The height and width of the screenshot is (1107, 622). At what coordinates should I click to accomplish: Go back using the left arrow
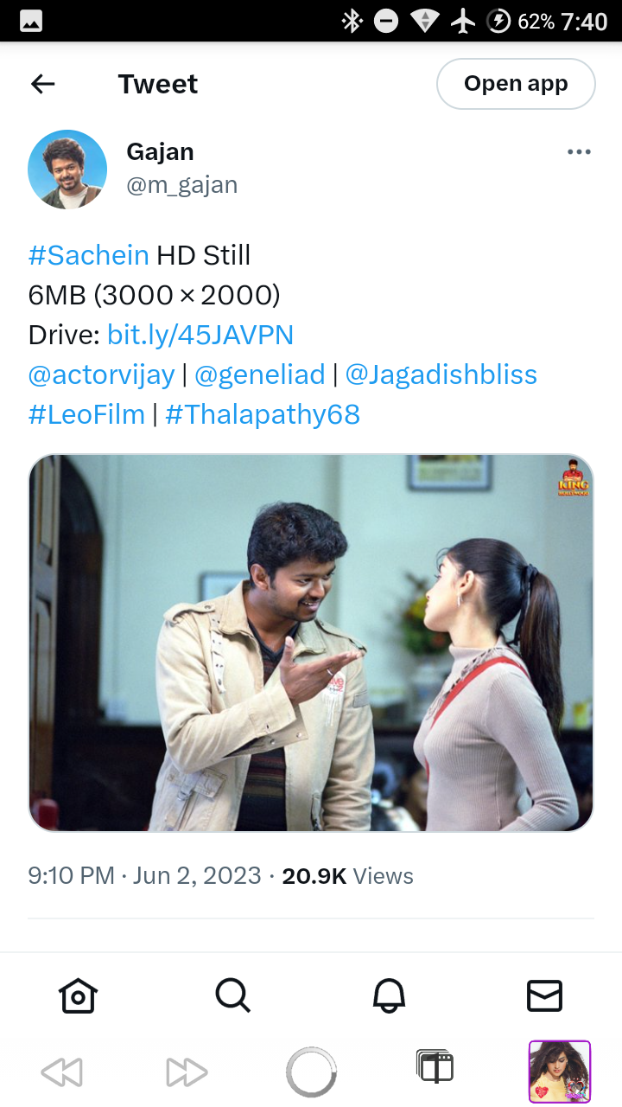(x=42, y=84)
